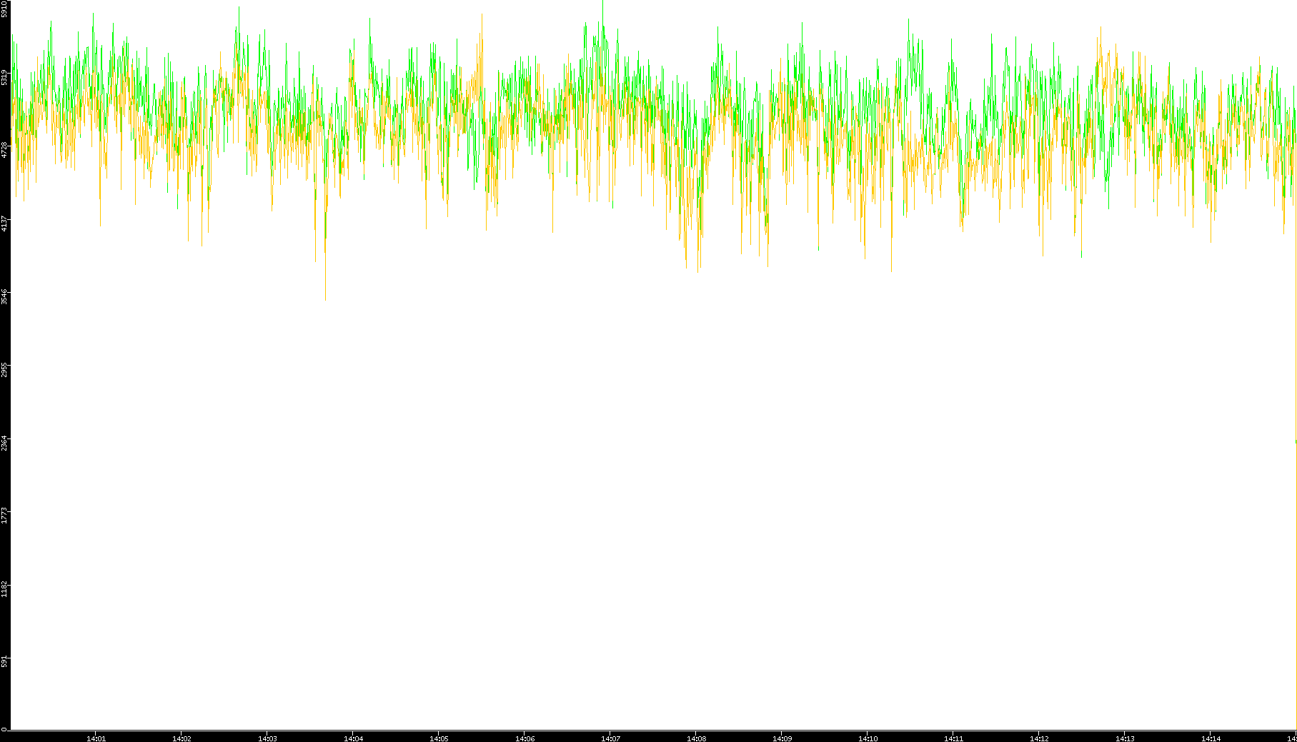Click the 14:02 time axis label

[x=182, y=738]
